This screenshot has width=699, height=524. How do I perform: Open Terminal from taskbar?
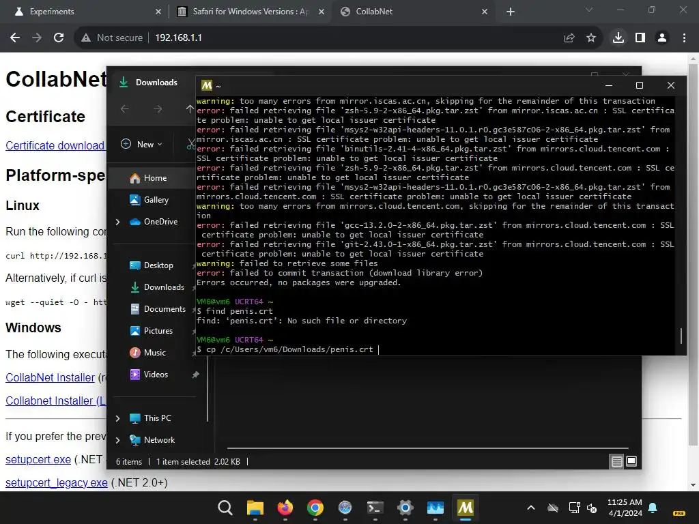pyautogui.click(x=375, y=508)
